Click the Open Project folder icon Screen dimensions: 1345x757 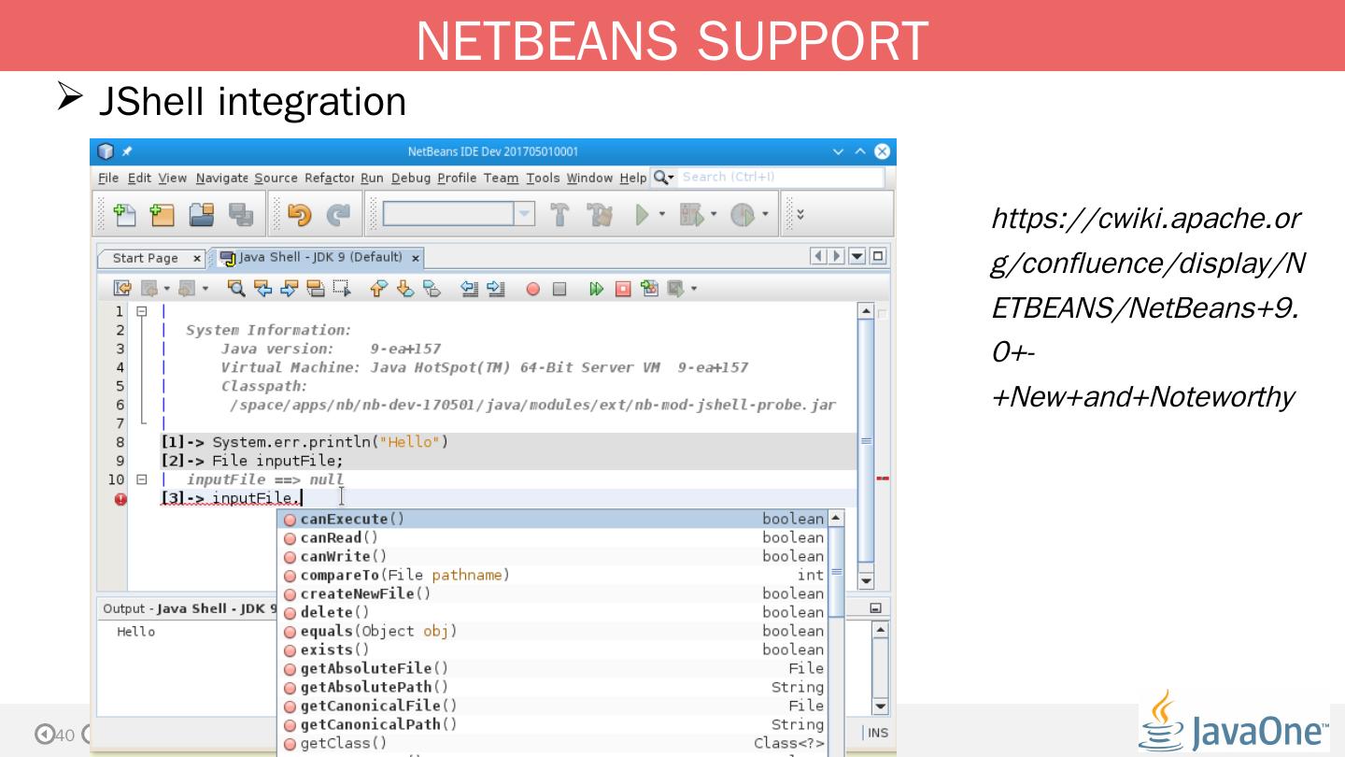click(x=202, y=214)
